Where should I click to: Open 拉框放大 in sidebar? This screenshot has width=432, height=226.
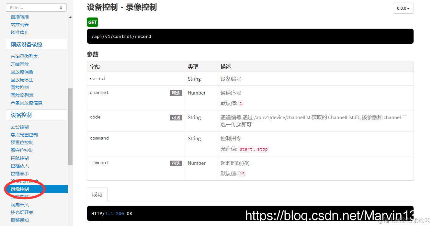click(x=20, y=166)
